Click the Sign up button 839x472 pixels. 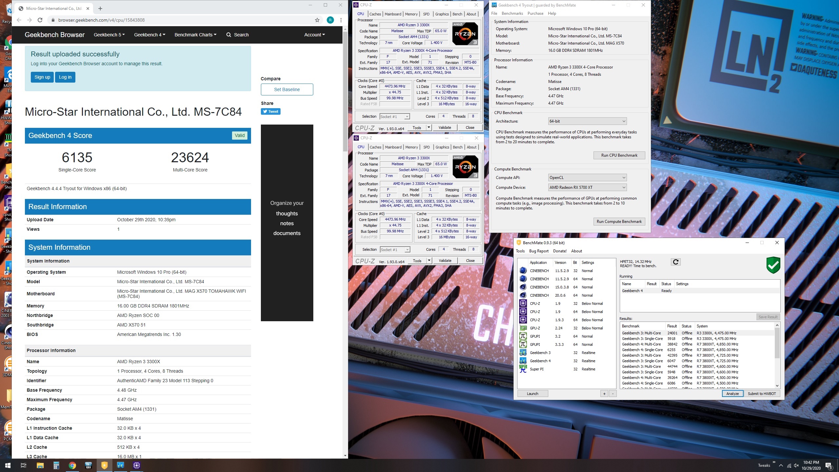pos(42,77)
